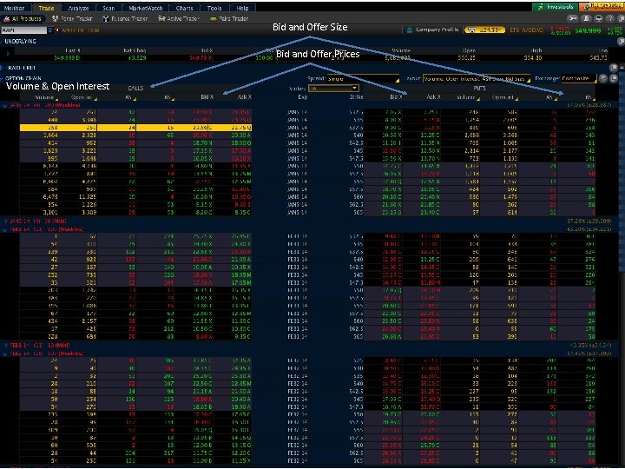Open the Exchange Composite dropdown

coord(579,78)
